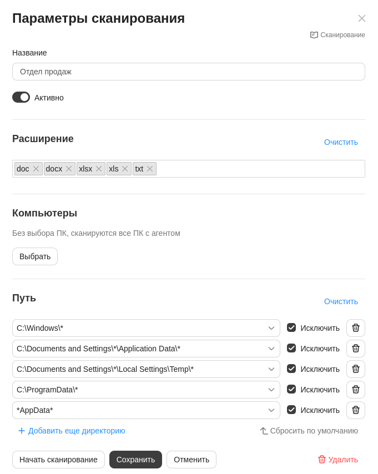Click the Название input field
Image resolution: width=378 pixels, height=474 pixels.
(x=188, y=72)
